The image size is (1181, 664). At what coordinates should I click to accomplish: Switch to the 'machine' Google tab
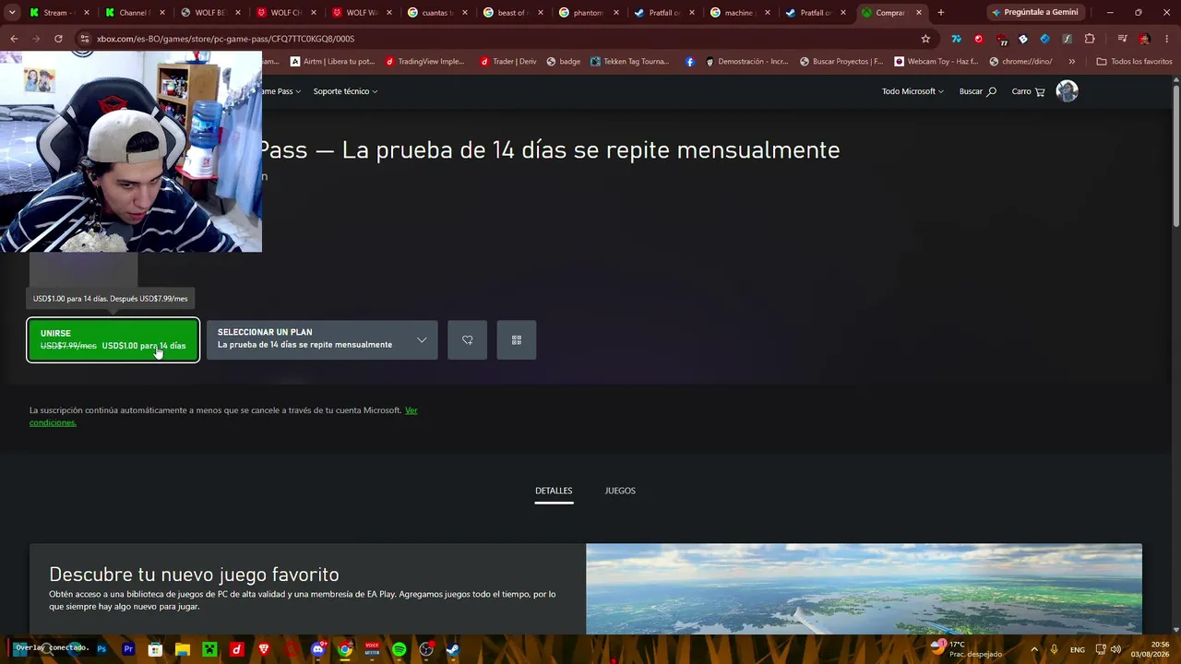click(741, 13)
